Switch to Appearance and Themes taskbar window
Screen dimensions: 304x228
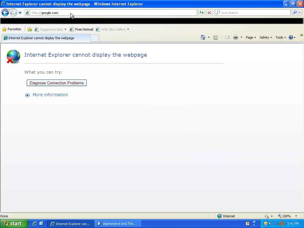point(118,224)
